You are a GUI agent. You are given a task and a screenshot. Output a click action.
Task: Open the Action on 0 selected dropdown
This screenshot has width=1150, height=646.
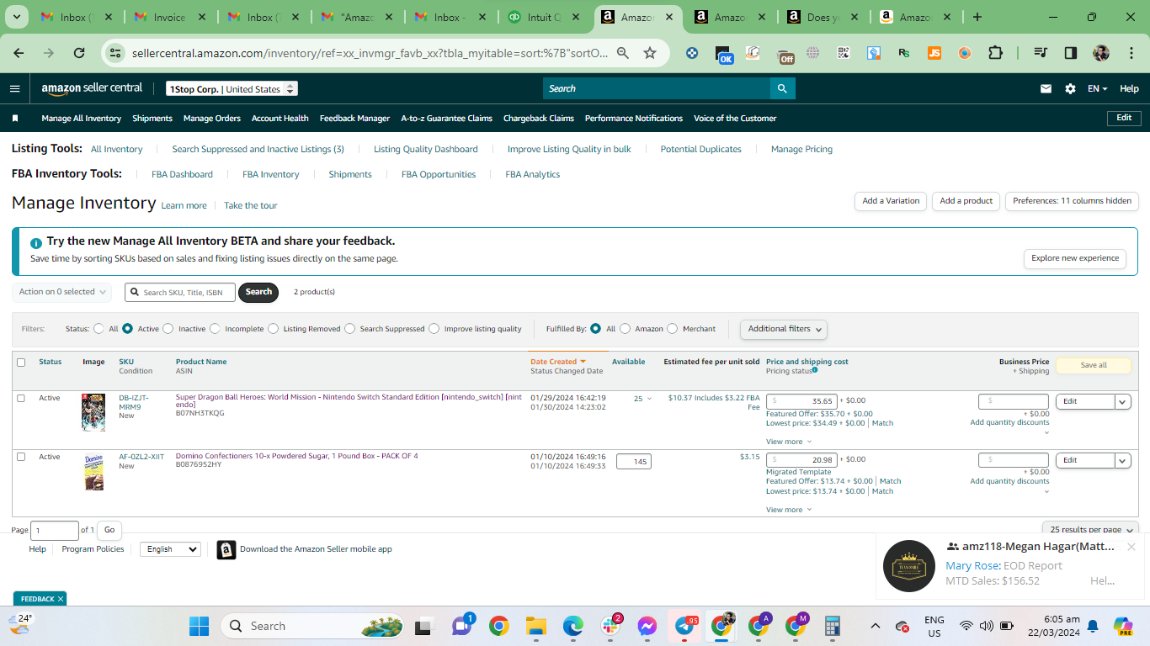click(62, 292)
